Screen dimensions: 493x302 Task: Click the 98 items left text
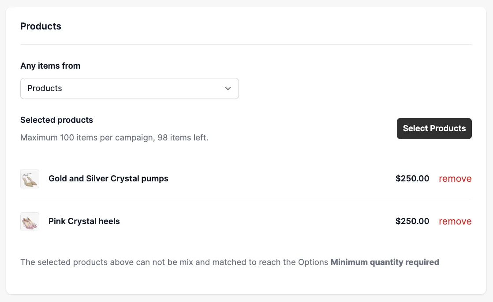183,137
